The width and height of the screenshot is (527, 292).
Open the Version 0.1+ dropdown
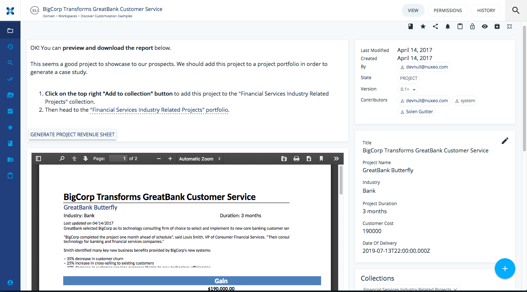point(408,89)
